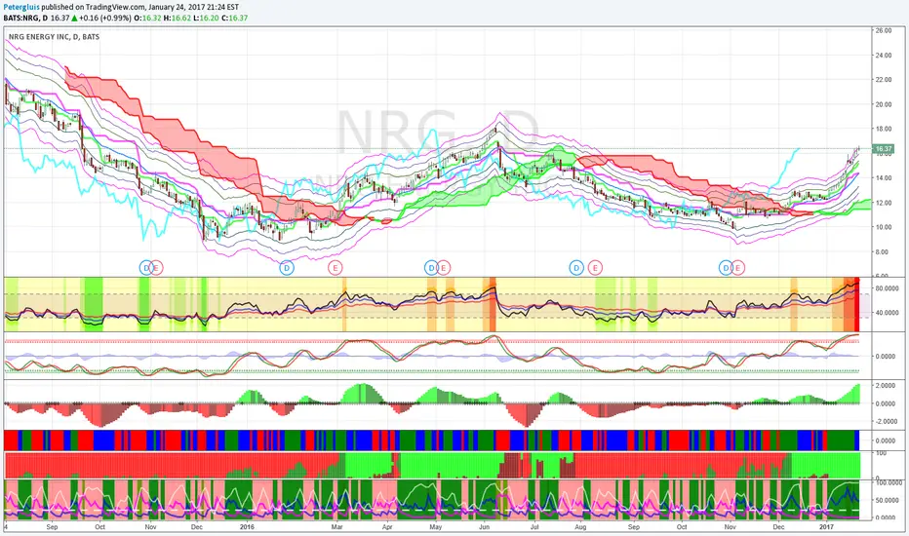
Task: Click the 2016 label on time axis
Action: pos(247,526)
